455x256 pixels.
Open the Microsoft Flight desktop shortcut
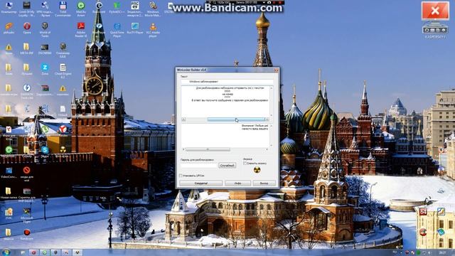[27, 215]
